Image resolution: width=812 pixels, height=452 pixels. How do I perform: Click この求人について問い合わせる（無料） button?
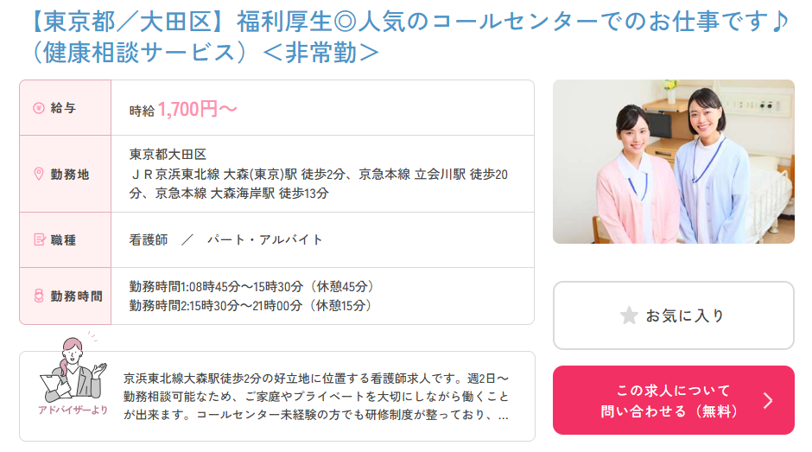click(673, 400)
